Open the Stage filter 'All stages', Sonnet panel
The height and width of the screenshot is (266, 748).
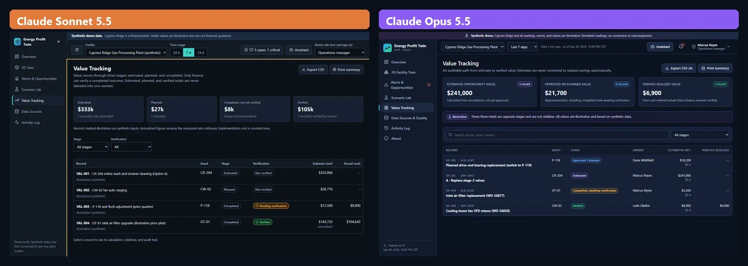91,147
